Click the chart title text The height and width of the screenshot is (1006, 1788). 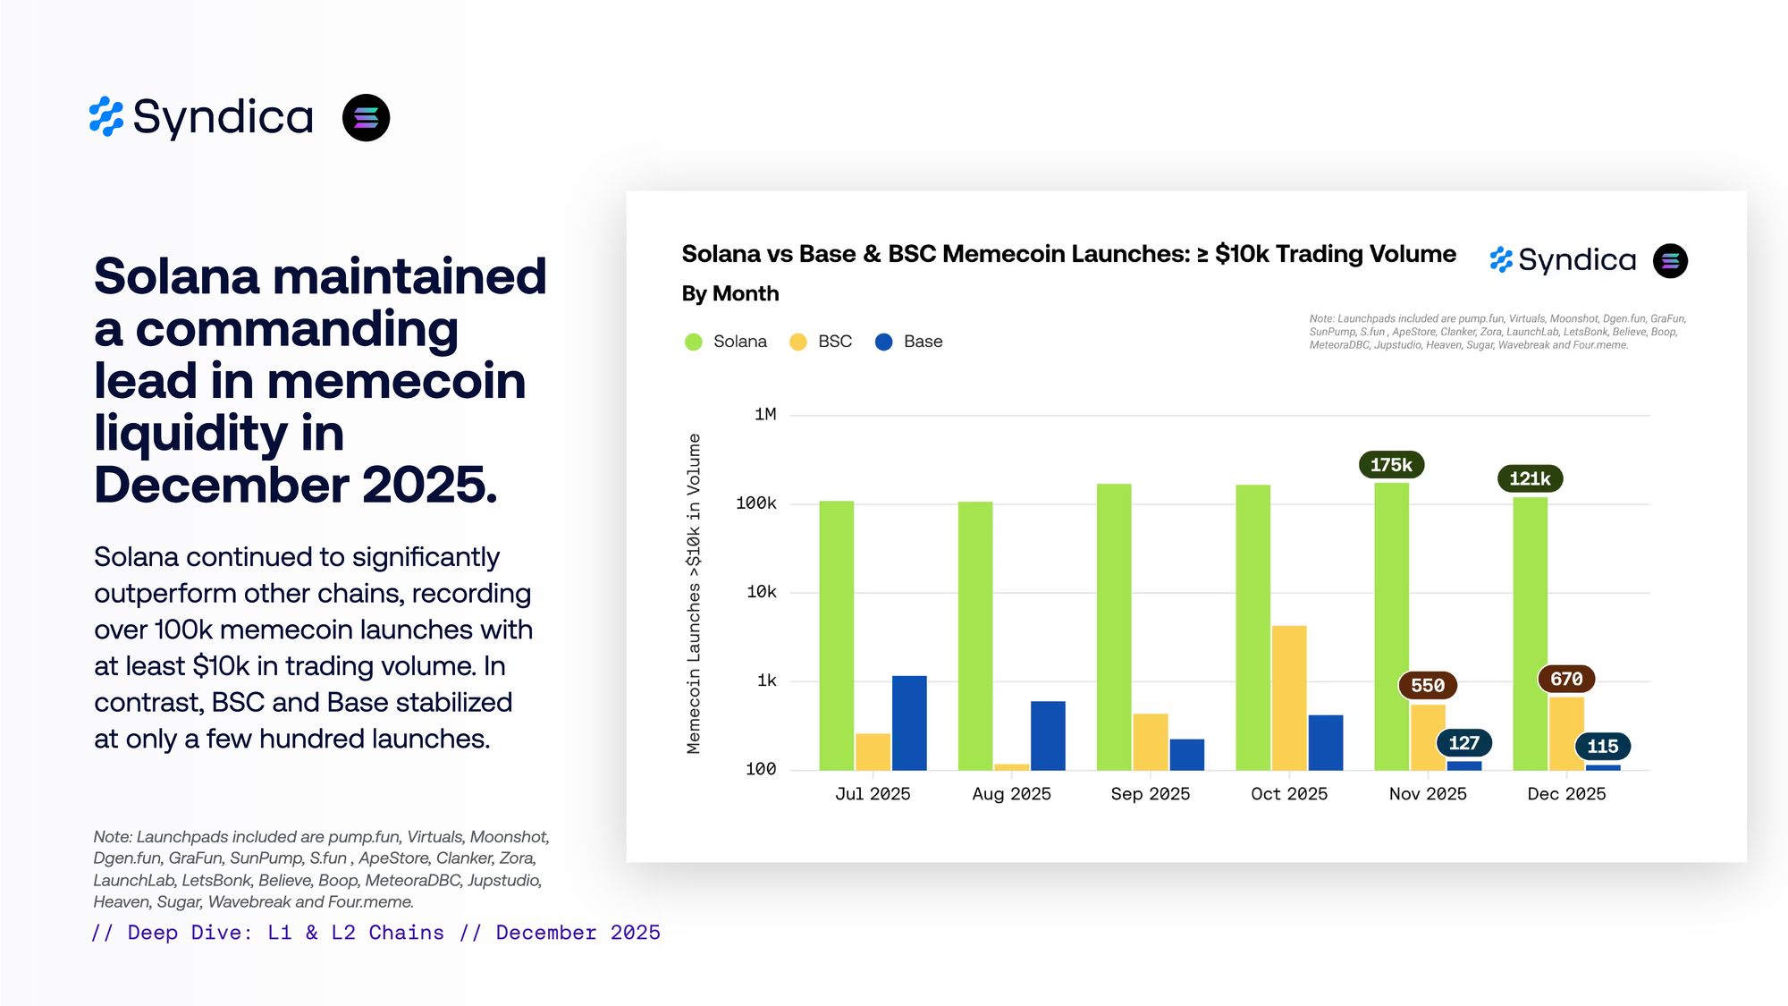click(x=1068, y=254)
